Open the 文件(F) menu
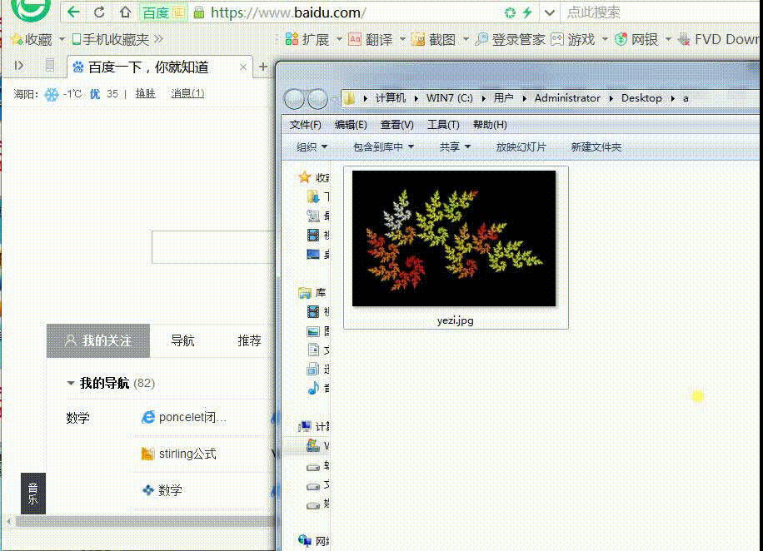 [x=305, y=125]
